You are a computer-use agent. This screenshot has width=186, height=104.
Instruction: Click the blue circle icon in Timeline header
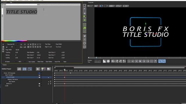click(x=24, y=69)
